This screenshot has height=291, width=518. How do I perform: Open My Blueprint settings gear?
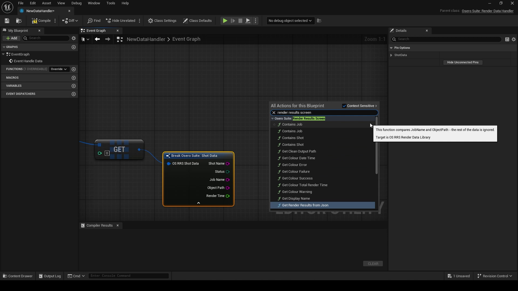pyautogui.click(x=74, y=38)
